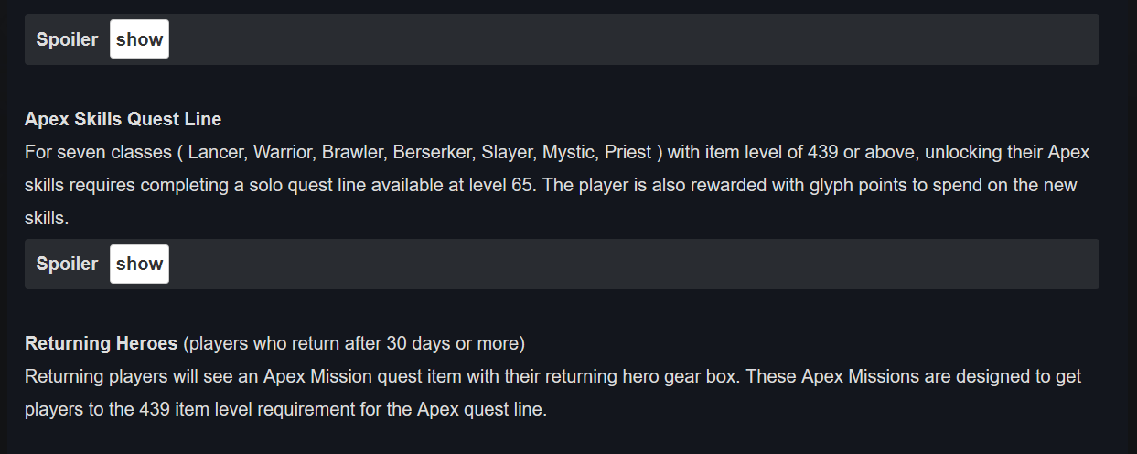Click the word Slayer in the class list
Image resolution: width=1137 pixels, height=454 pixels.
point(506,152)
